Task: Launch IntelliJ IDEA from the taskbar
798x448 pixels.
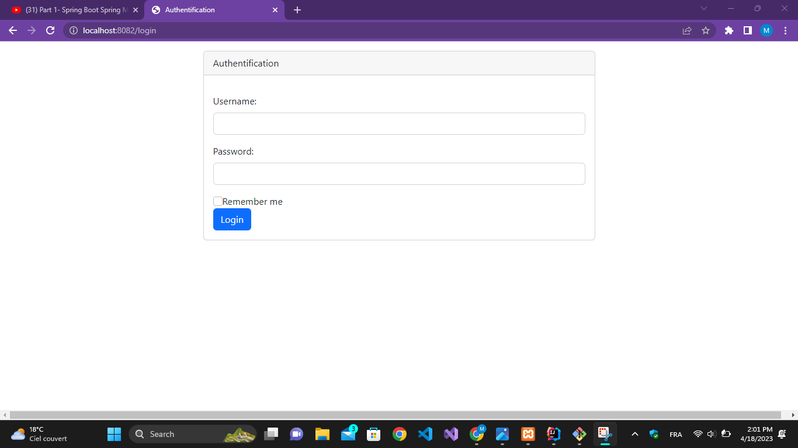Action: click(553, 434)
